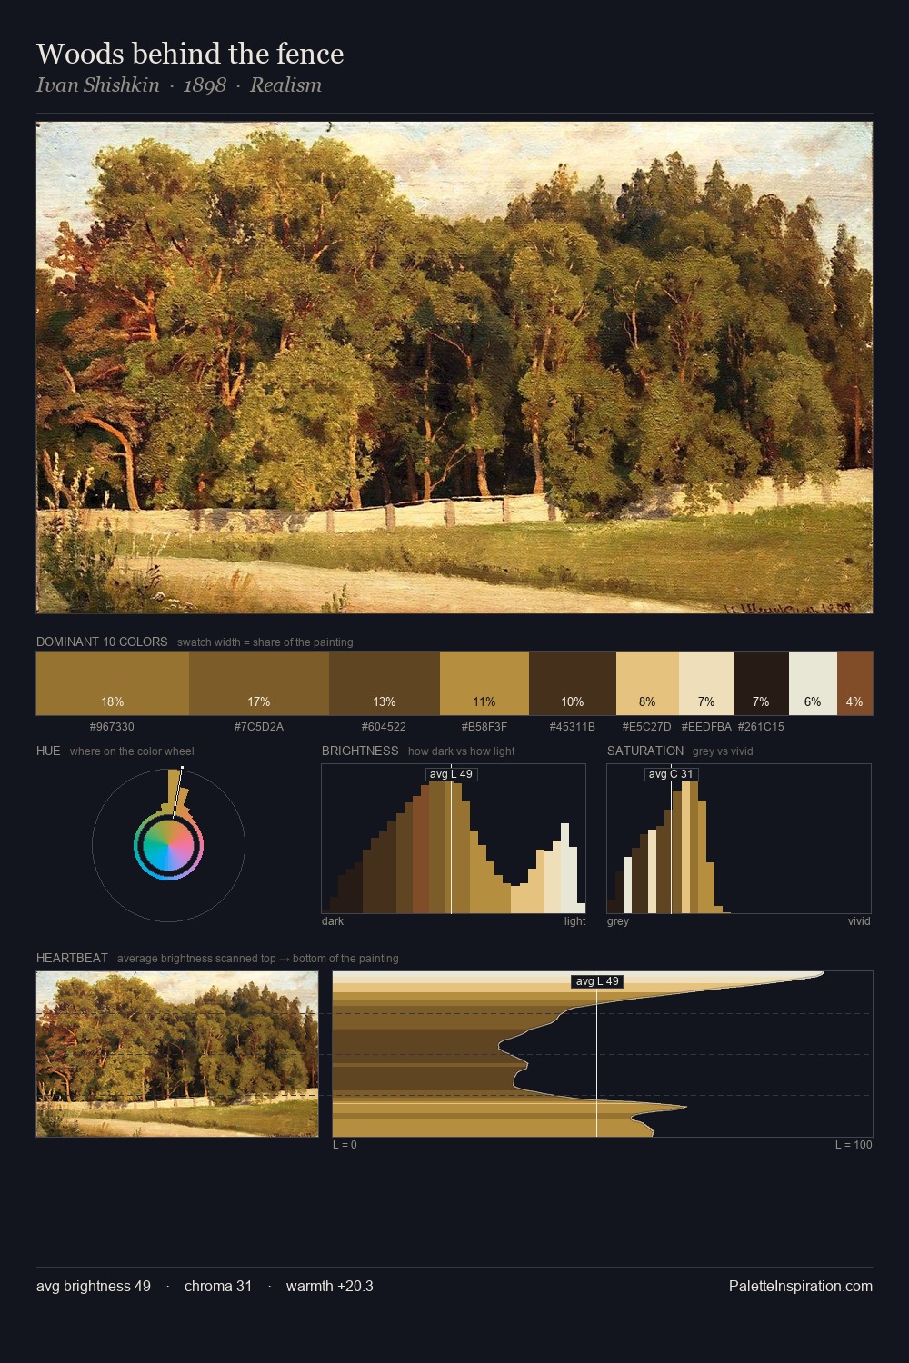Click the year '1898'

point(205,85)
